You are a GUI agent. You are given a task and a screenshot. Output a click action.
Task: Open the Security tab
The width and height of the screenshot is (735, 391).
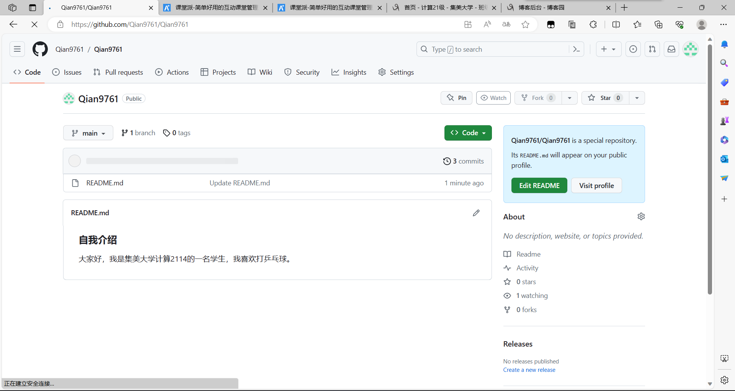tap(302, 72)
